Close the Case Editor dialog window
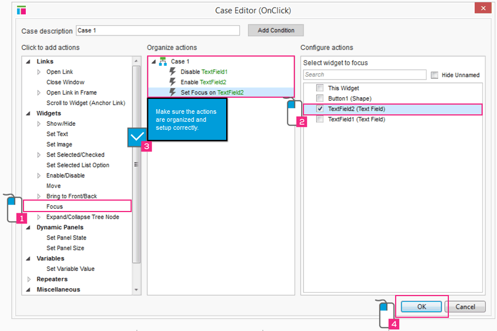 point(482,8)
